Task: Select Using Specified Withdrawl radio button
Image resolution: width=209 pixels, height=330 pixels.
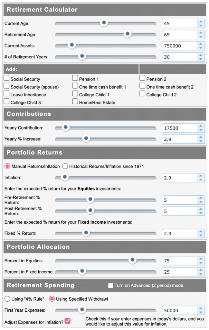Action: [52, 299]
